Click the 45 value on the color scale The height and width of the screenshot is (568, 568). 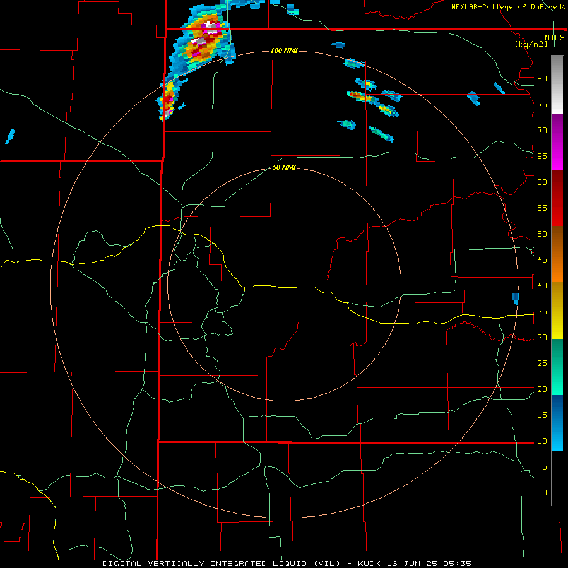click(542, 260)
